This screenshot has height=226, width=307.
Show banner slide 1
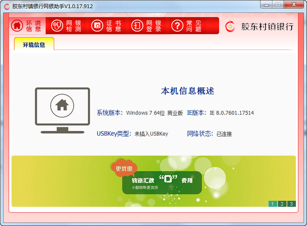coord(272,204)
